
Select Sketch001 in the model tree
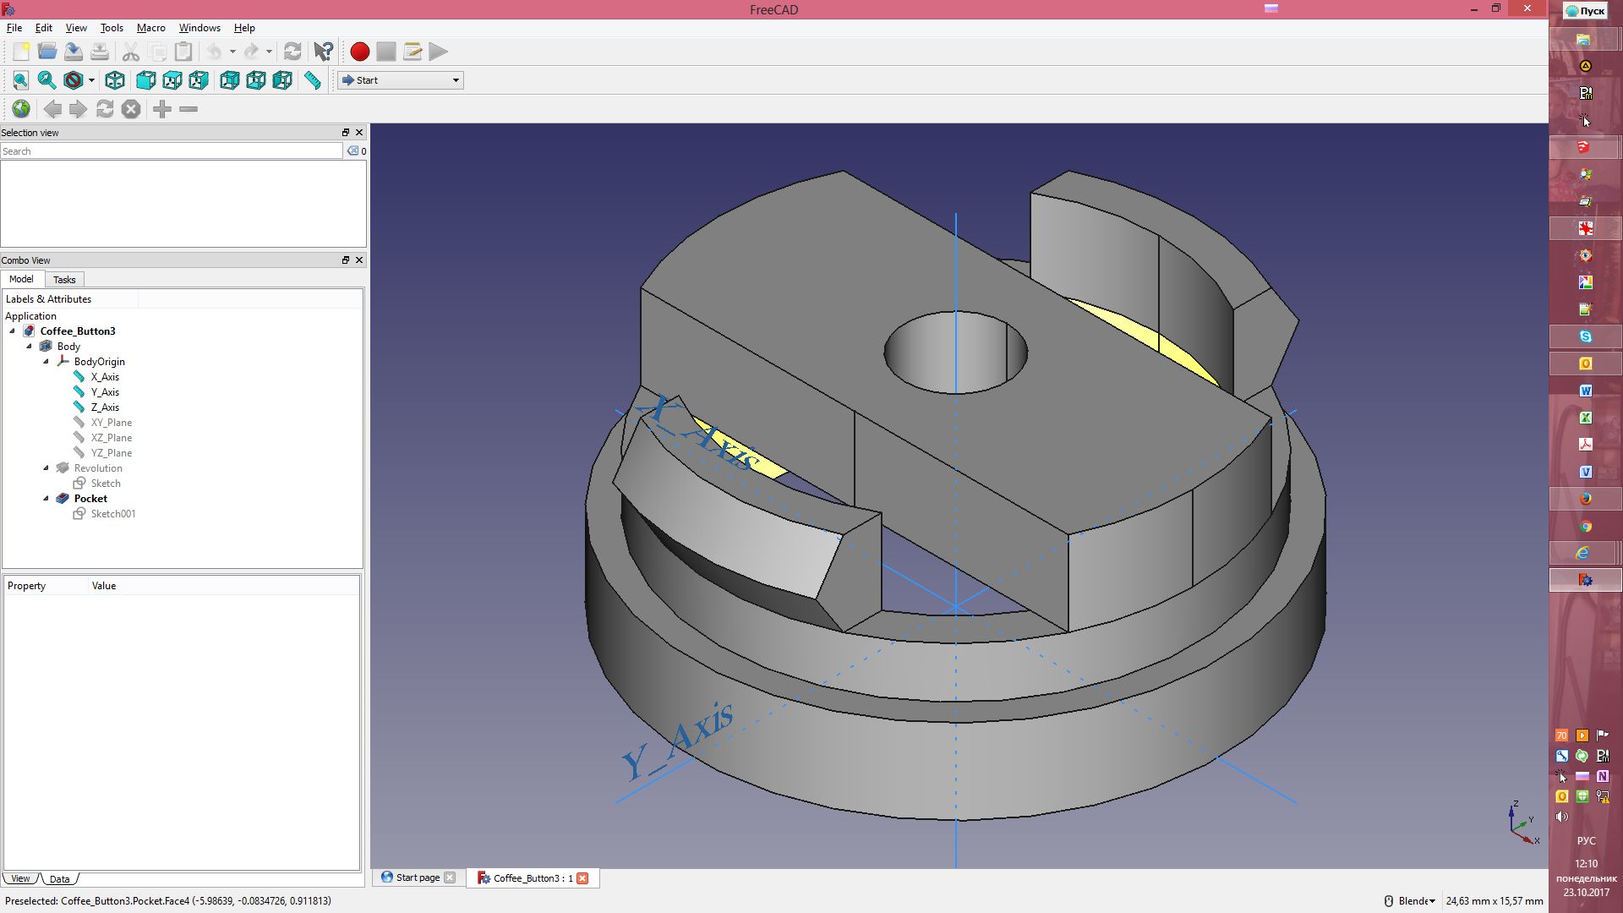click(x=112, y=514)
